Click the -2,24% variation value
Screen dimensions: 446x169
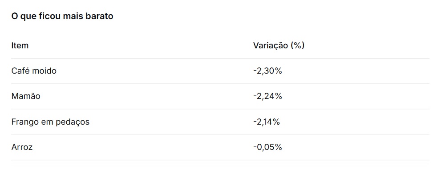[x=268, y=96]
